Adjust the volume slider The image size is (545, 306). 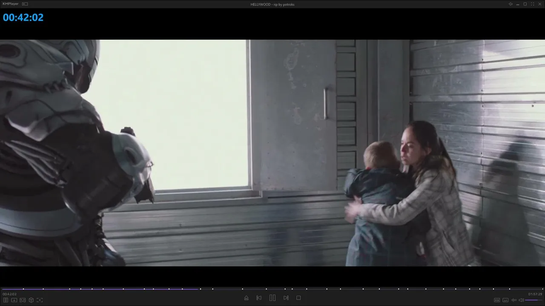click(534, 300)
